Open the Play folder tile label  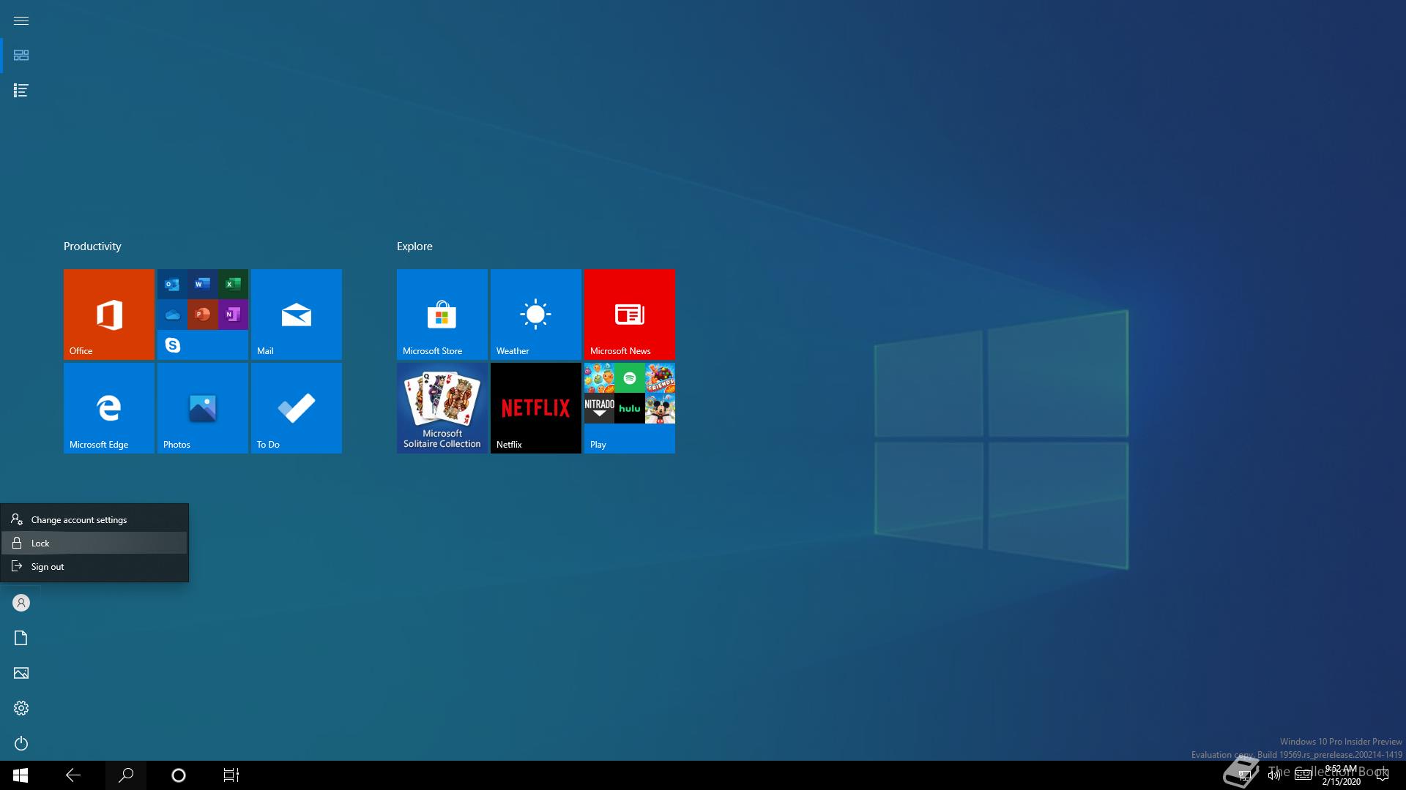pos(598,444)
